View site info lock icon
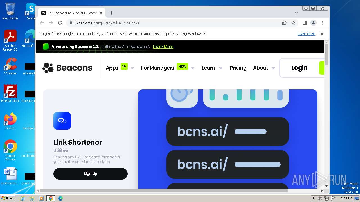The width and height of the screenshot is (360, 202). coord(71,23)
